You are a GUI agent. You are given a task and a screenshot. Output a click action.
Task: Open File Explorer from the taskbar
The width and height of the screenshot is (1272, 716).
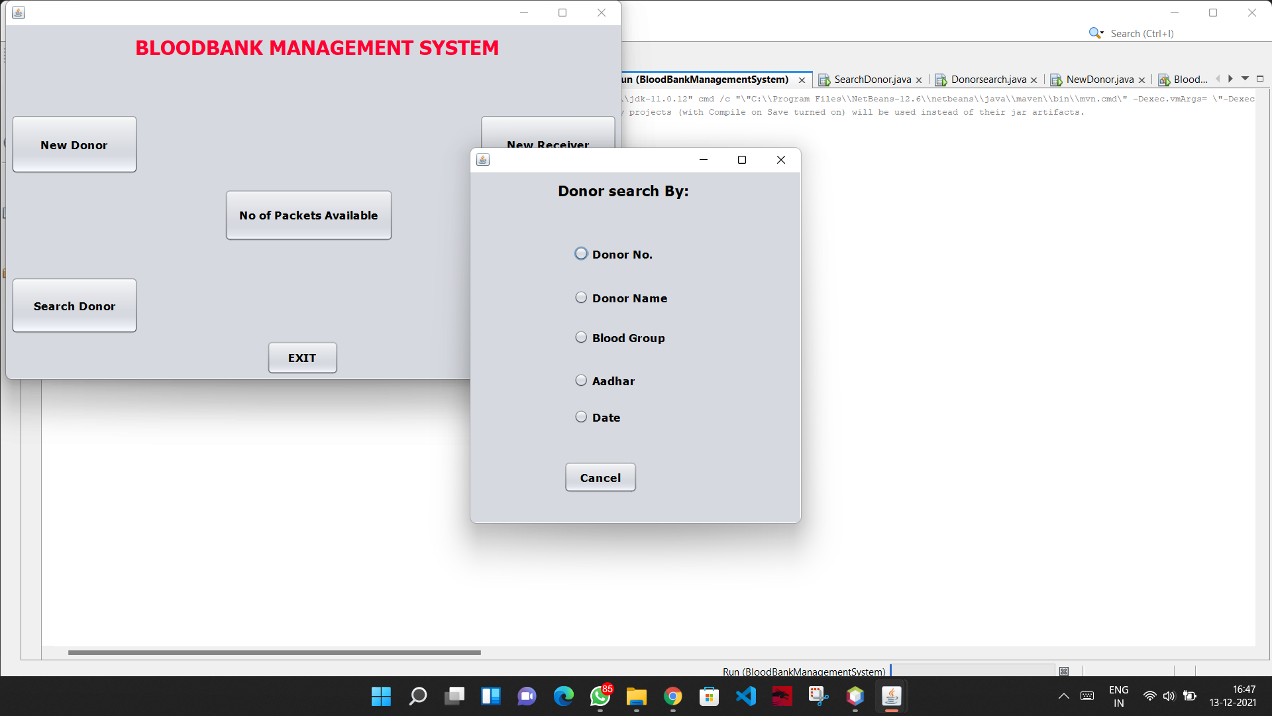point(636,696)
